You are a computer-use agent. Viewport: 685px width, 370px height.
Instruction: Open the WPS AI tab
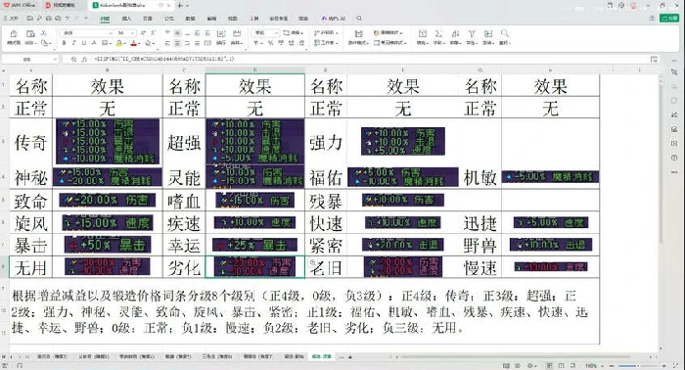tap(334, 19)
